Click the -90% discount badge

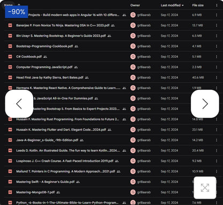[x=17, y=12]
